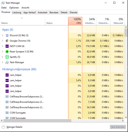Switch to the Leistung tab
Screen dimensions: 128x132
pos(17,12)
